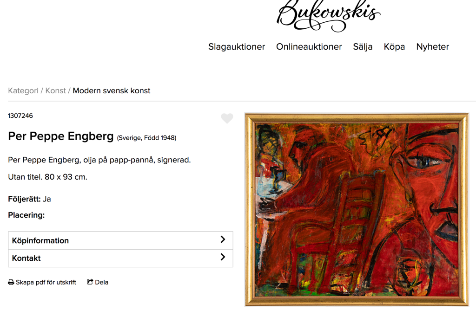The width and height of the screenshot is (476, 310).
Task: Go to Köpa page
Action: point(394,47)
